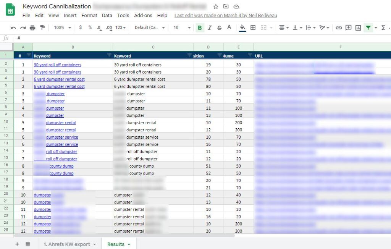
Task: Star this spreadsheet document
Action: point(216,6)
